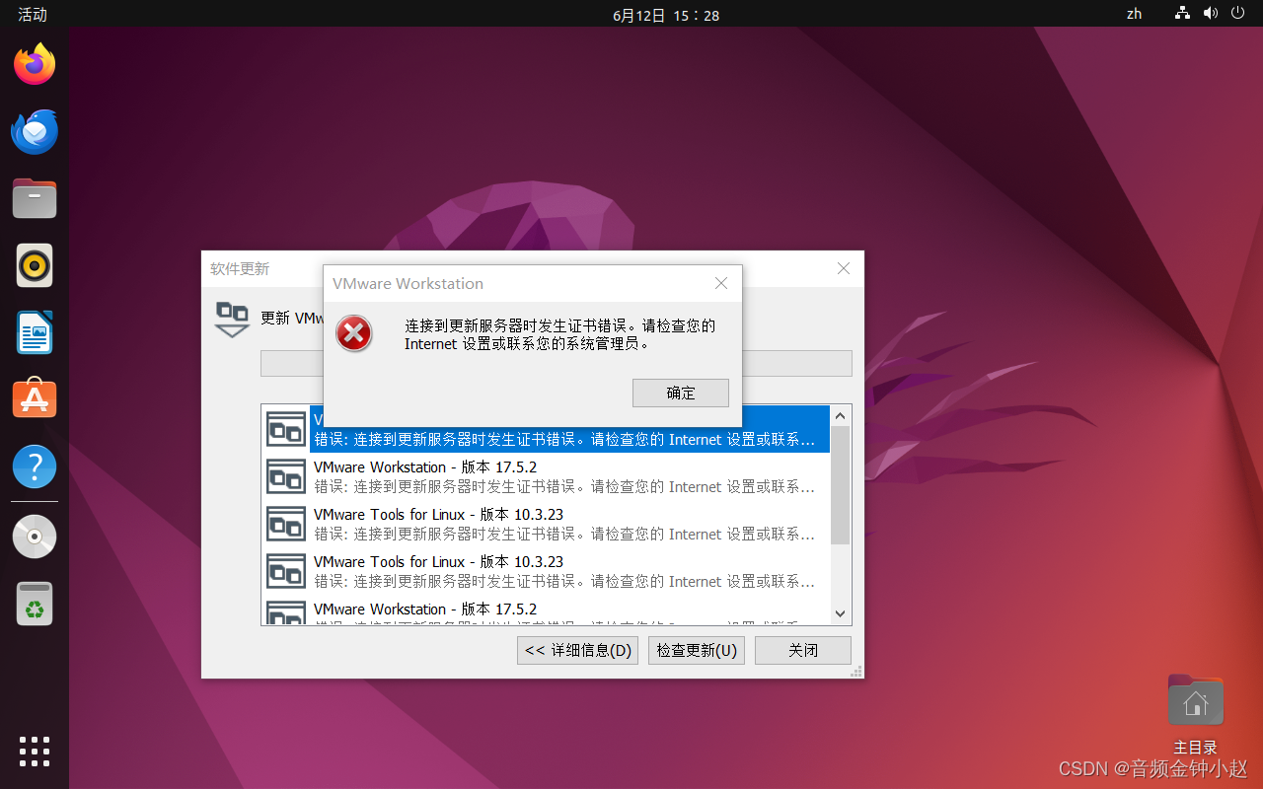Open LibreOffice Writer from the dock

click(x=35, y=332)
